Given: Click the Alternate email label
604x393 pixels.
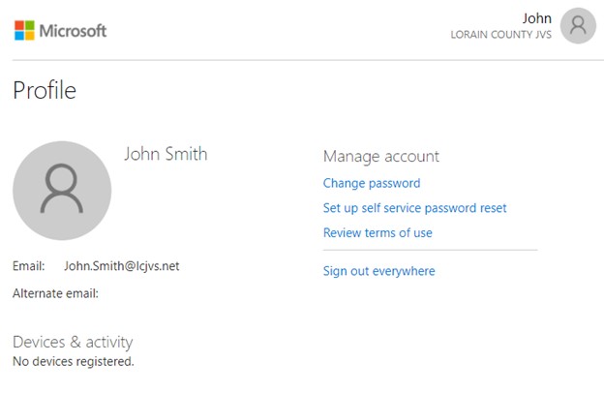Looking at the screenshot, I should tap(55, 293).
